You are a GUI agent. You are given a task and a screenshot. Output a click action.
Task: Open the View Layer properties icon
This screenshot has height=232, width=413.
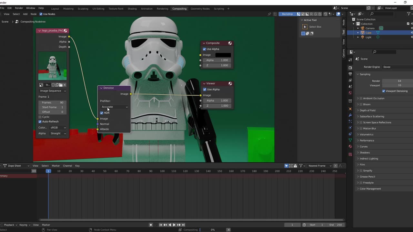[350, 80]
